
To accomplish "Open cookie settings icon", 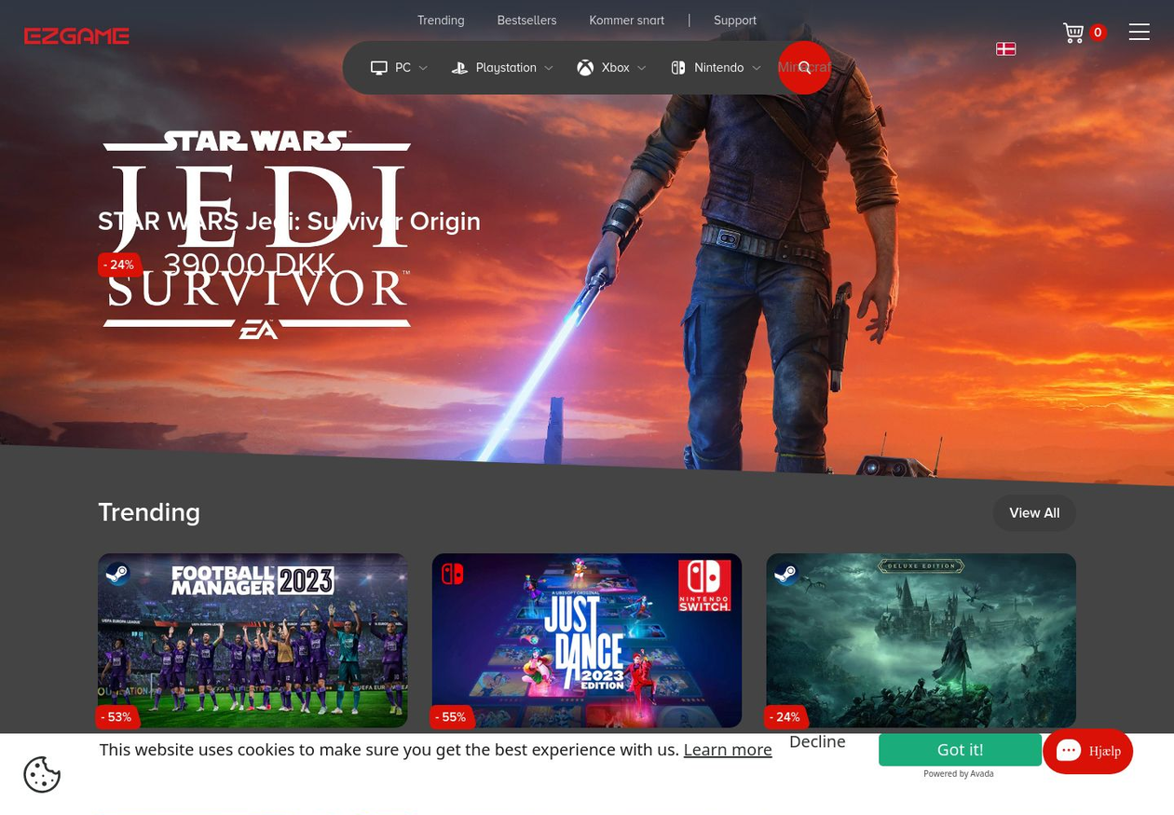I will click(42, 774).
